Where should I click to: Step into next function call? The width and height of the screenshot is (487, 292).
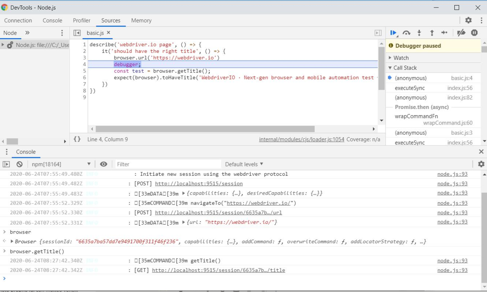point(419,33)
